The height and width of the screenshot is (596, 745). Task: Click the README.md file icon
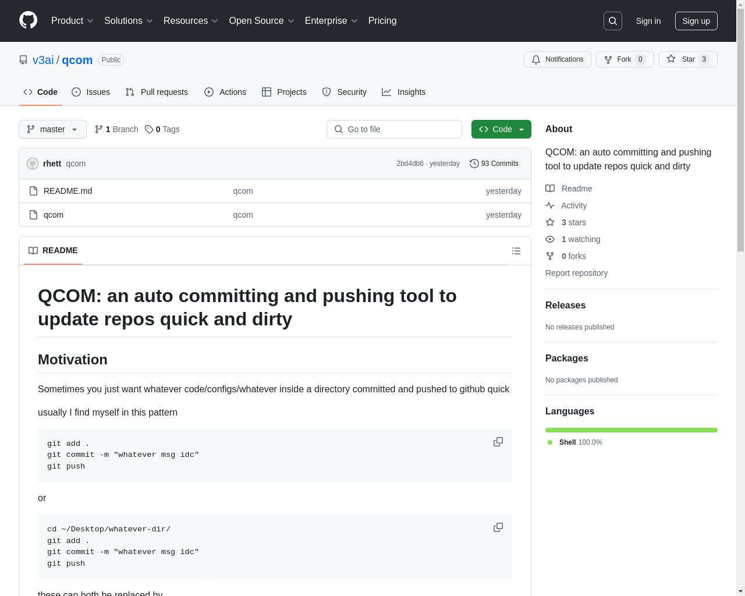click(x=34, y=191)
